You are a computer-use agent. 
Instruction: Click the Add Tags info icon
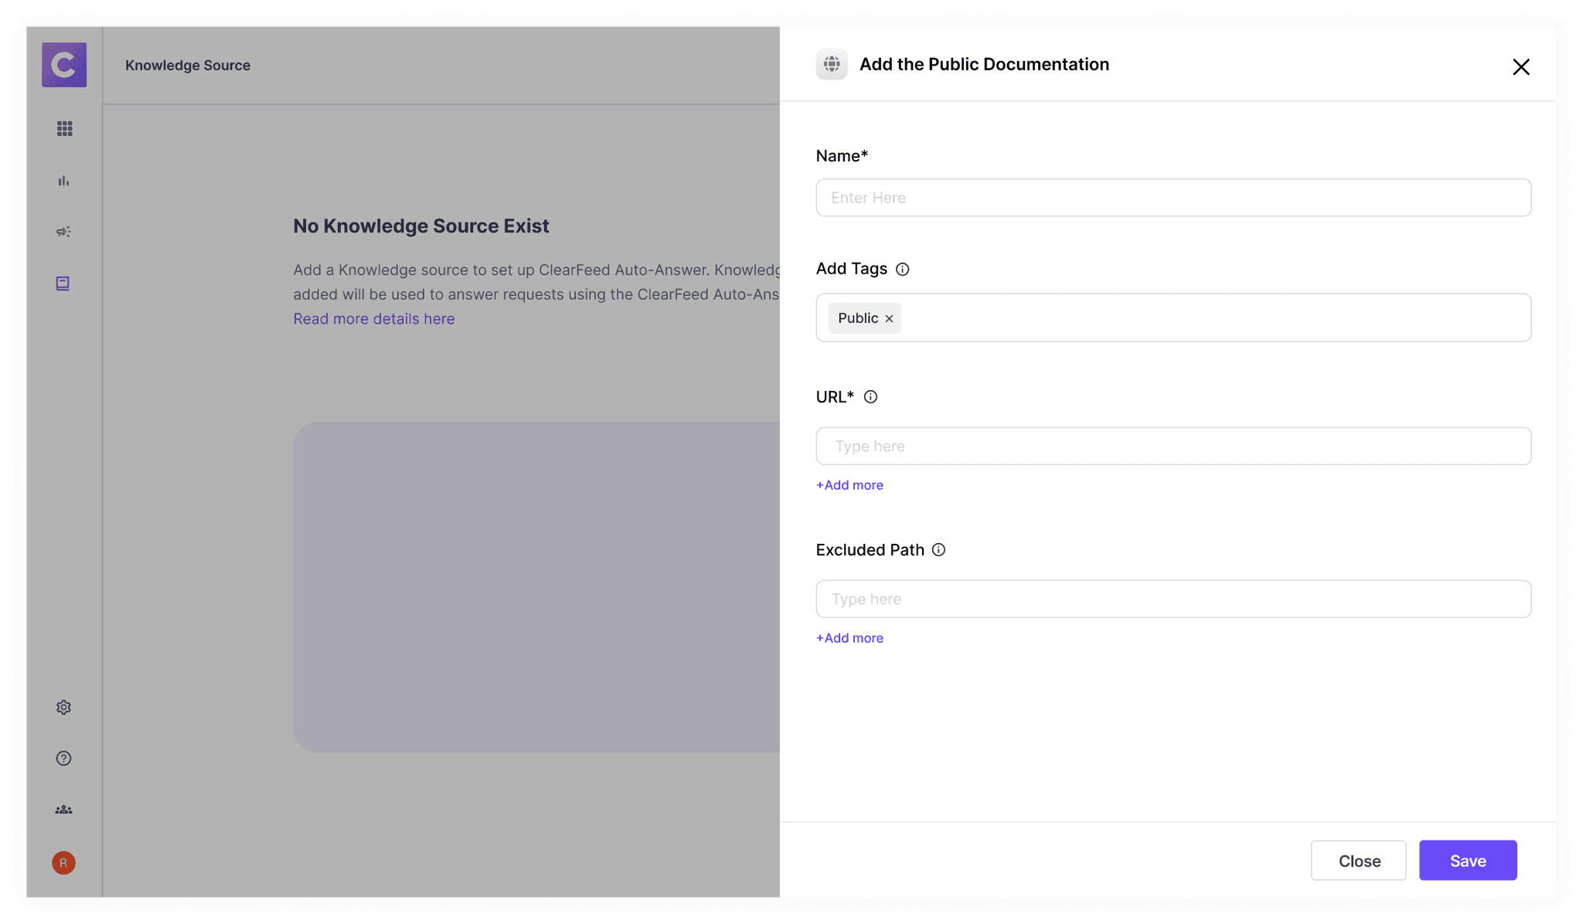coord(902,269)
